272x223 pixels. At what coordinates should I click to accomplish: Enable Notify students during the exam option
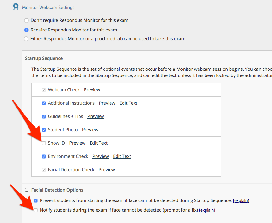(35, 210)
